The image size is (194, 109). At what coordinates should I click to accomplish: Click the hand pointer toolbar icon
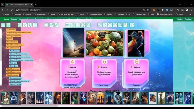125,25
